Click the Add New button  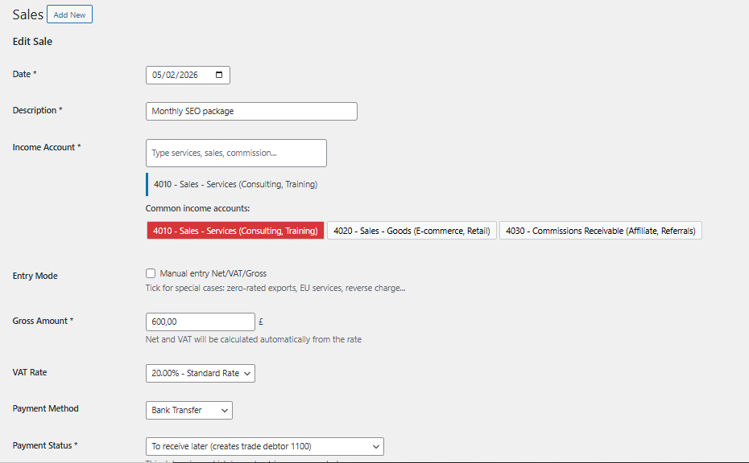[68, 14]
